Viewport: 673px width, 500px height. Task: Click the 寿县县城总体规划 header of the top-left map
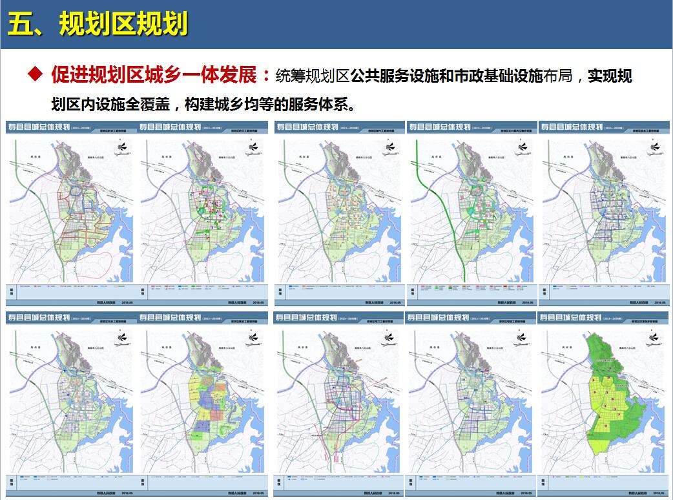click(x=39, y=127)
